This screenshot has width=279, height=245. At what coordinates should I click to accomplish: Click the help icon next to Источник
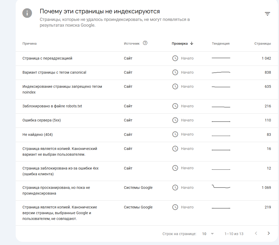click(145, 43)
